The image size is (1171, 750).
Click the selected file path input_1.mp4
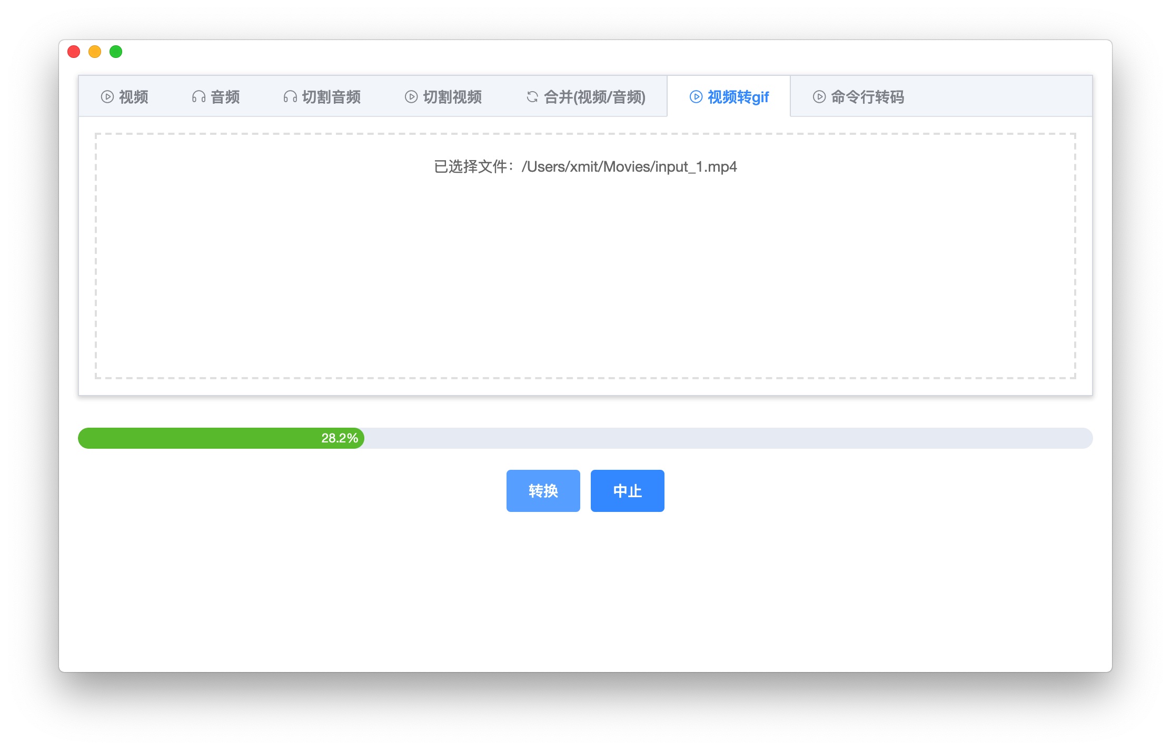tap(629, 167)
